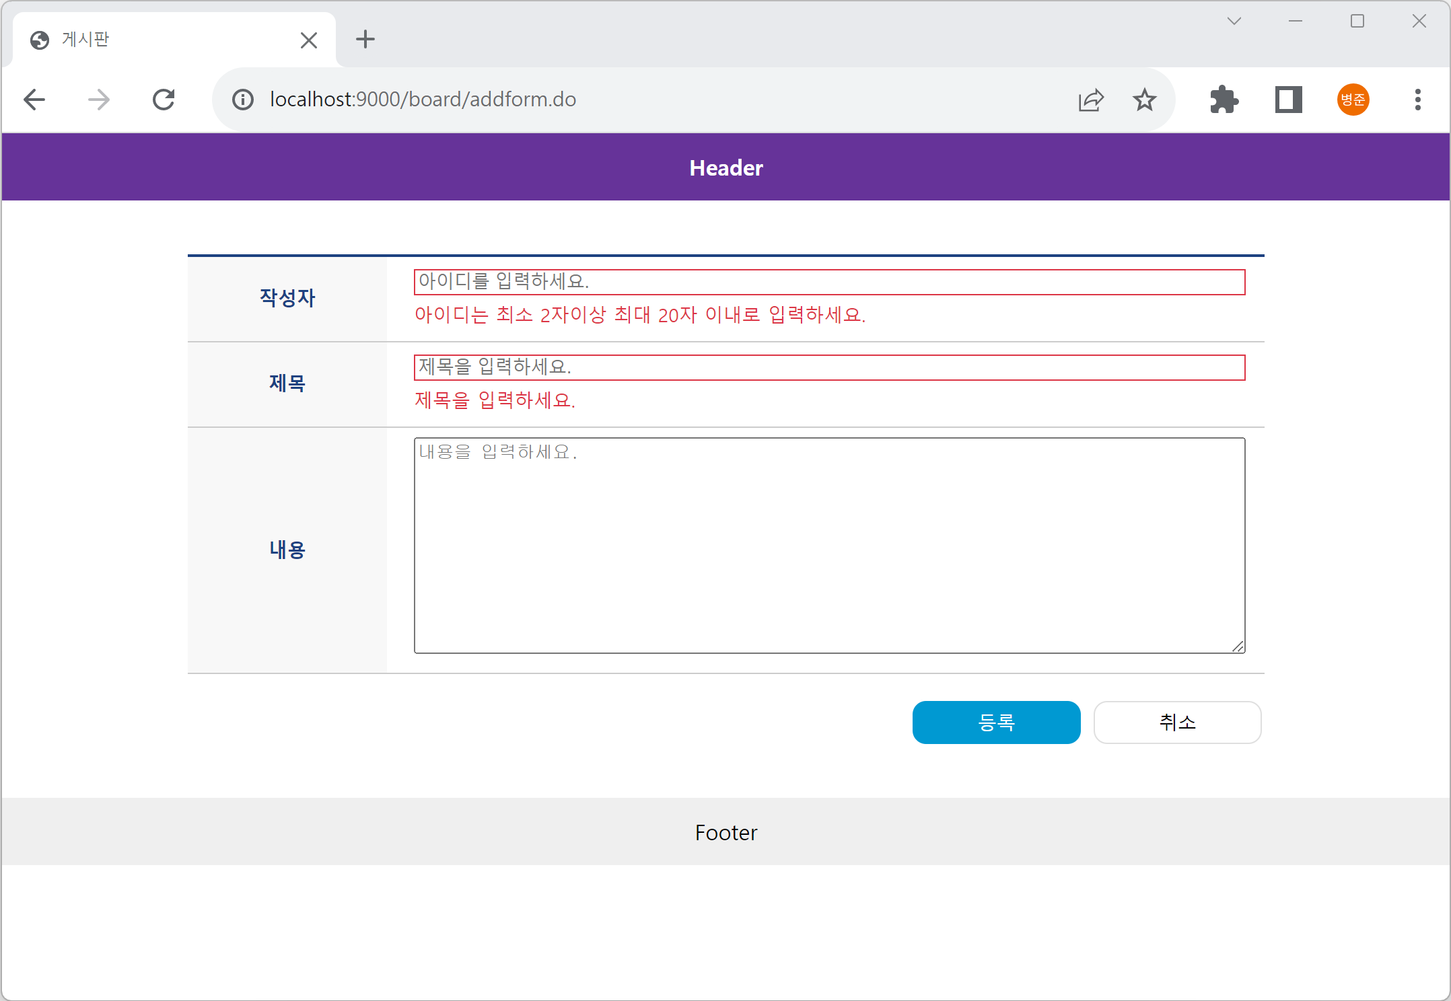View site information icon
This screenshot has width=1451, height=1001.
(x=243, y=100)
